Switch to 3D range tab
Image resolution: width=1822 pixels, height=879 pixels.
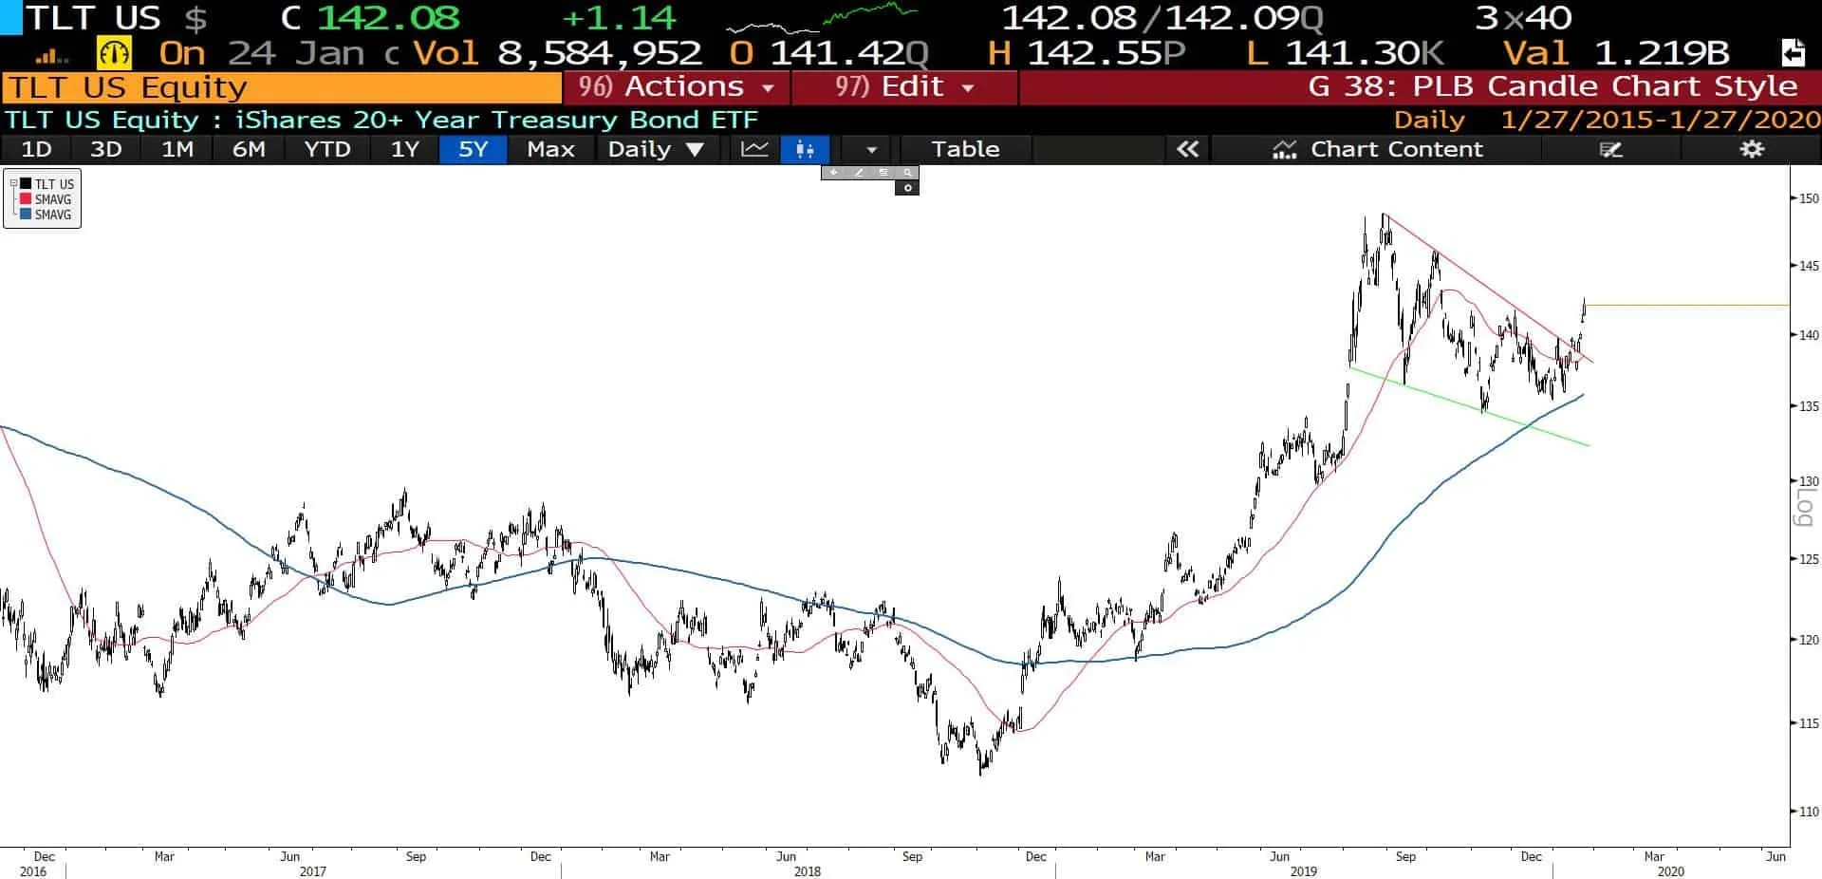click(x=105, y=149)
